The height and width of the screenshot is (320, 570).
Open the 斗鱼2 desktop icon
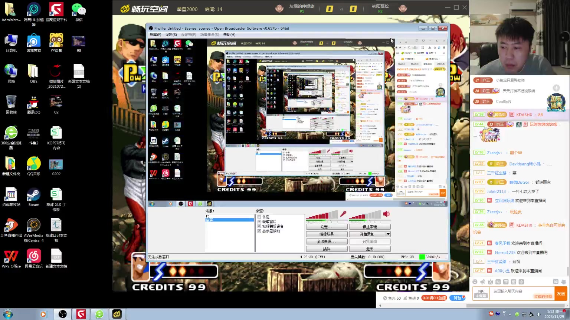34,136
